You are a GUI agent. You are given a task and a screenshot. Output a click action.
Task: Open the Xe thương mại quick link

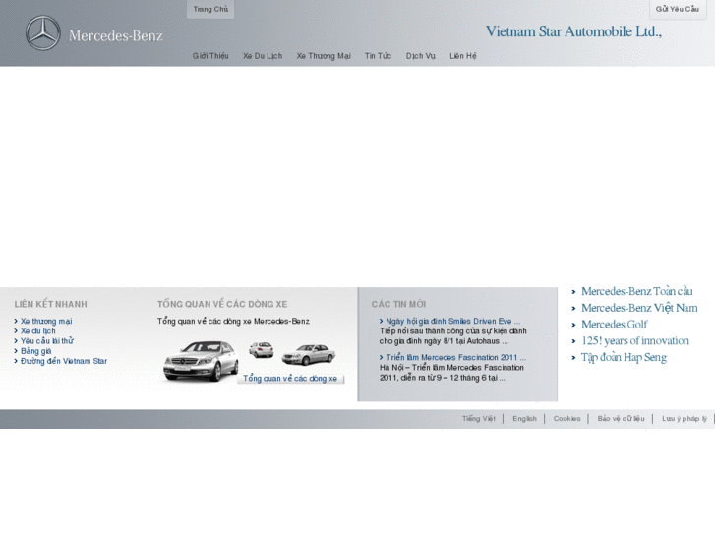point(46,322)
